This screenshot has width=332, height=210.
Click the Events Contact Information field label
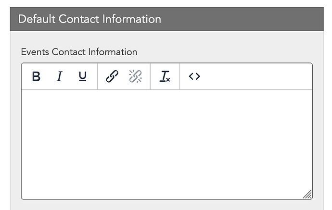click(x=79, y=52)
